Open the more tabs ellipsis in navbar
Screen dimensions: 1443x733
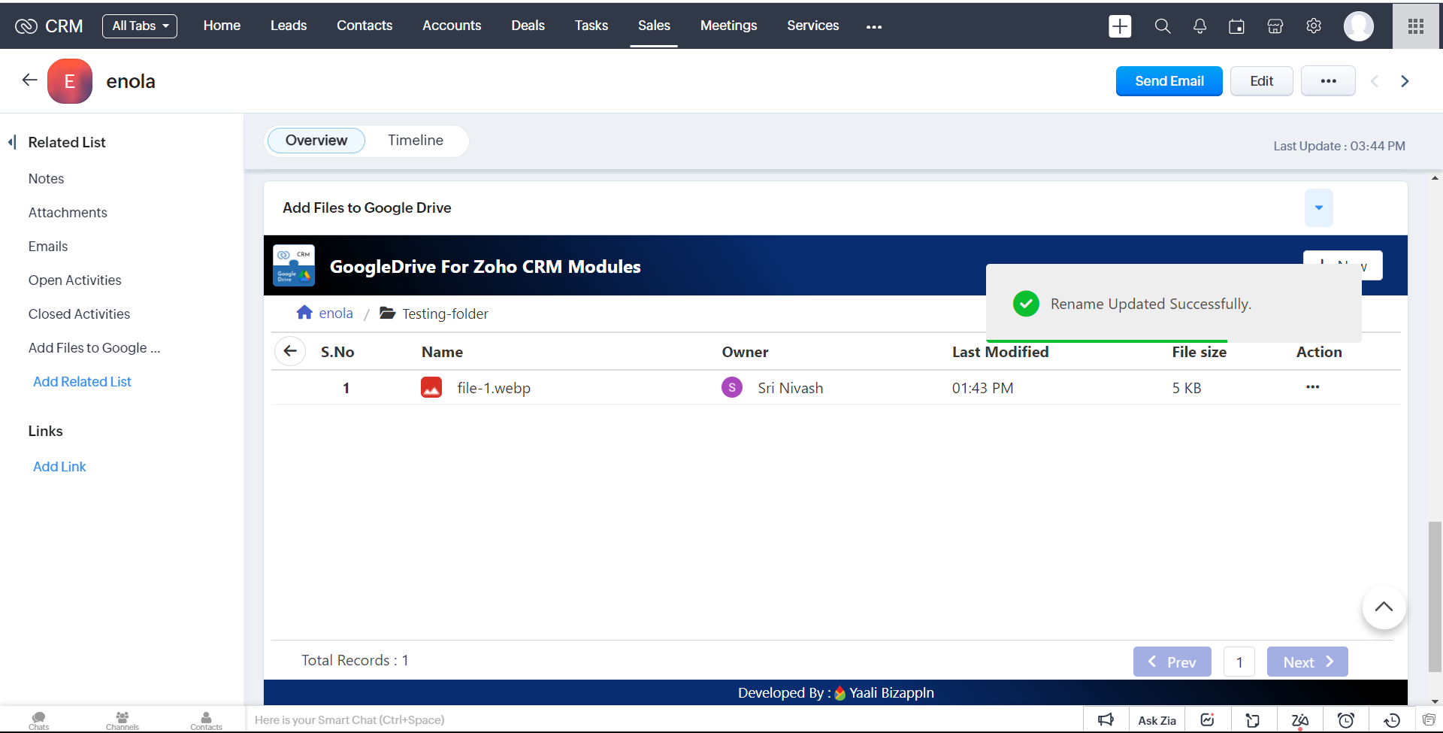point(873,26)
